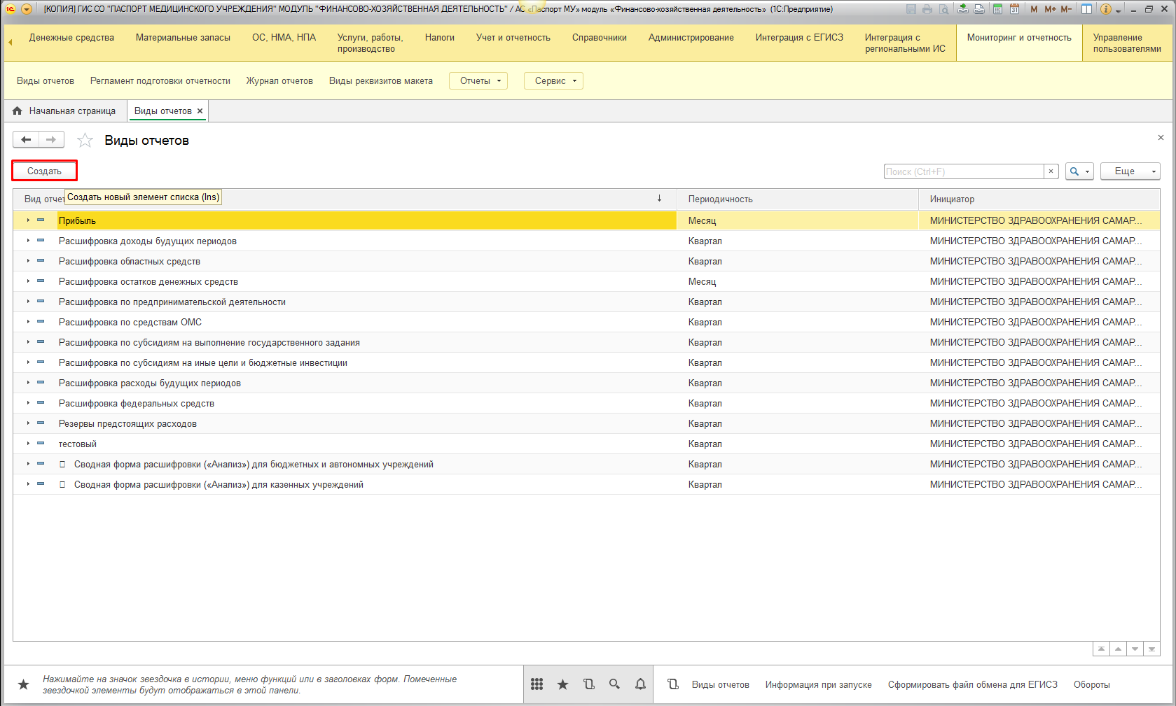The width and height of the screenshot is (1176, 706).
Task: Open favorites star in bottom panel
Action: point(562,684)
